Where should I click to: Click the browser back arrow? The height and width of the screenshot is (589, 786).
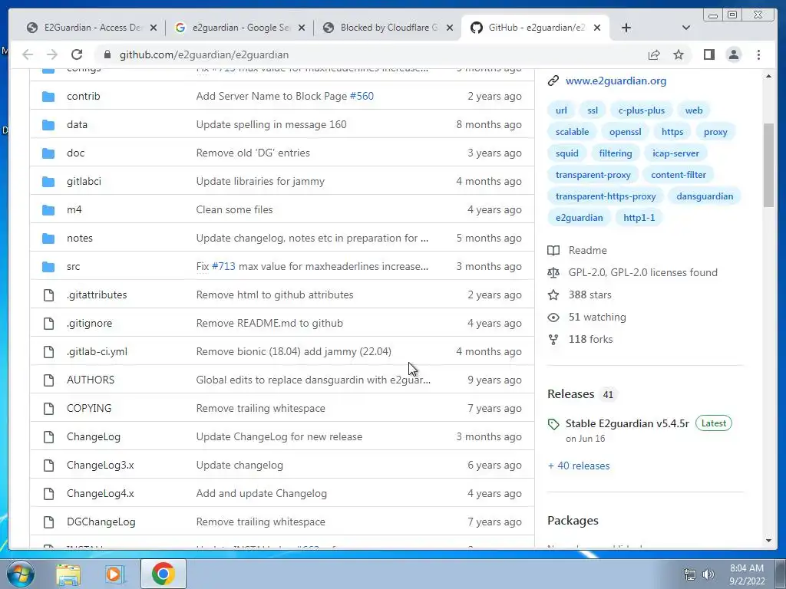point(28,54)
